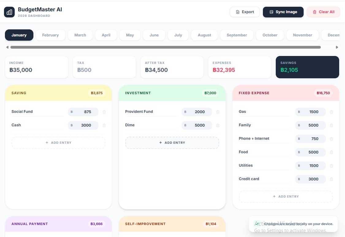345x237 pixels.
Task: Edit the Provident Fund amount field
Action: pyautogui.click(x=197, y=112)
